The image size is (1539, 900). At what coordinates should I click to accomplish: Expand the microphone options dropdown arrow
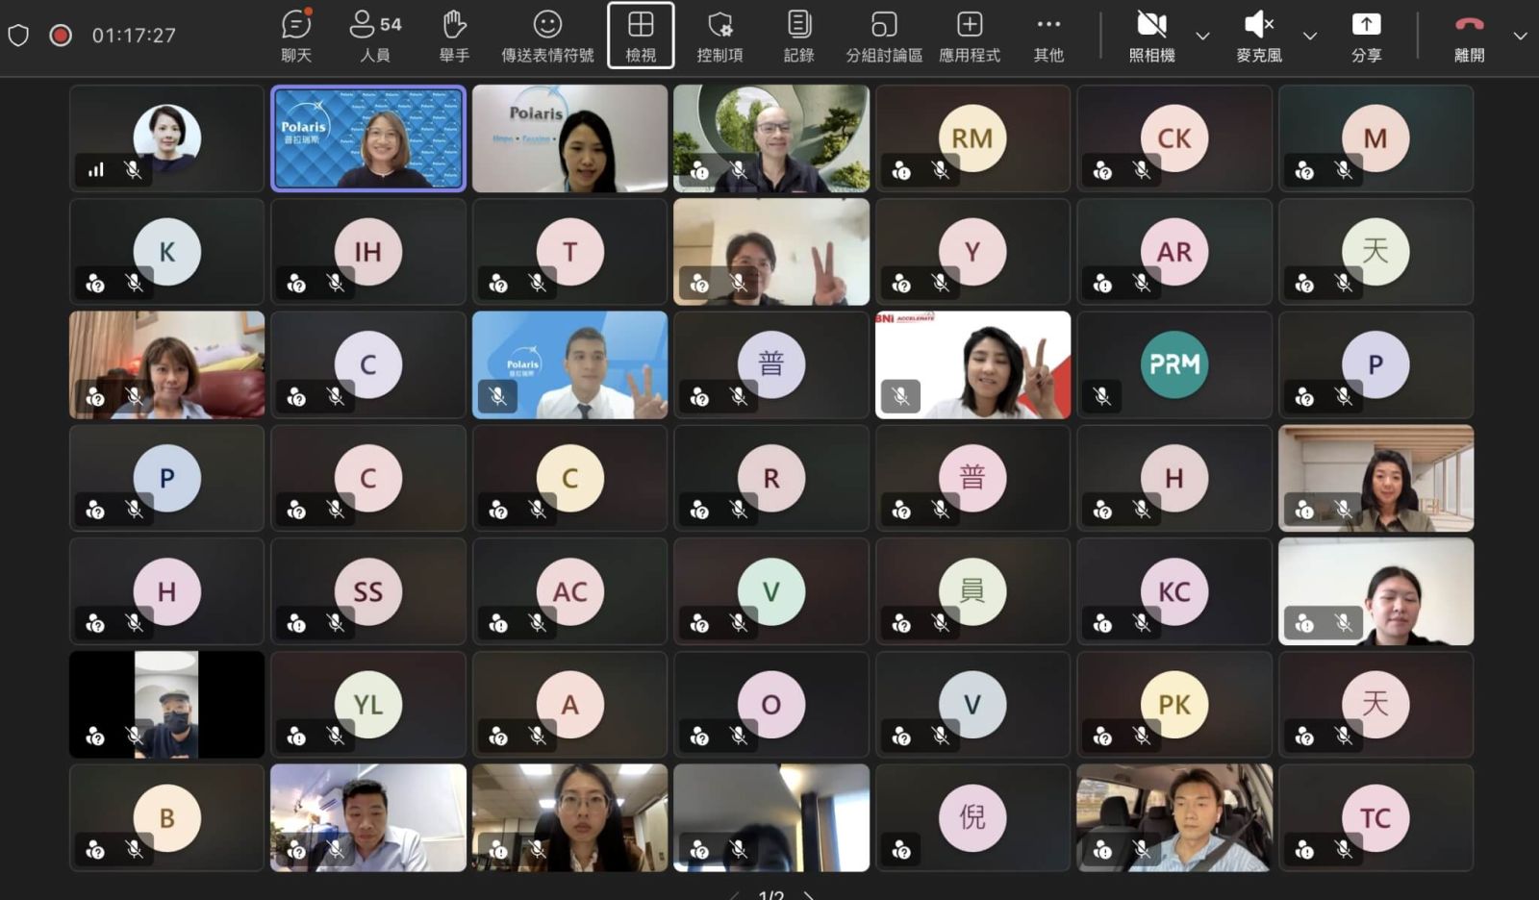(x=1309, y=36)
